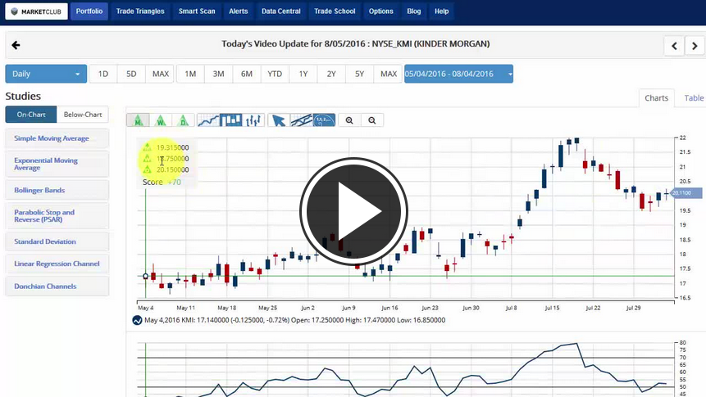Set chart range to 6M
The width and height of the screenshot is (706, 397).
(246, 74)
